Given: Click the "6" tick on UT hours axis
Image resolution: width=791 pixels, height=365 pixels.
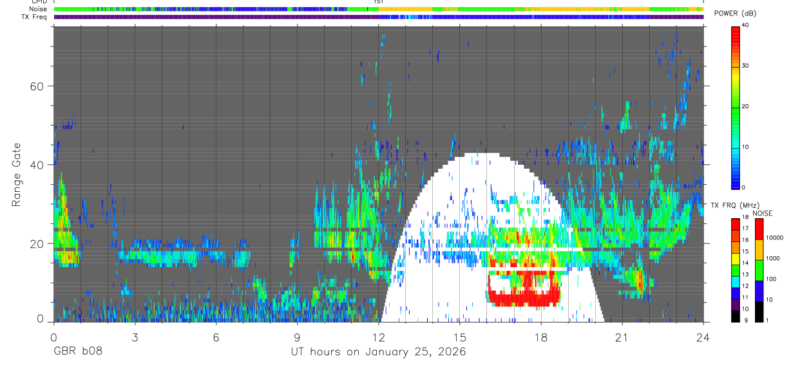Looking at the screenshot, I should pos(216,337).
